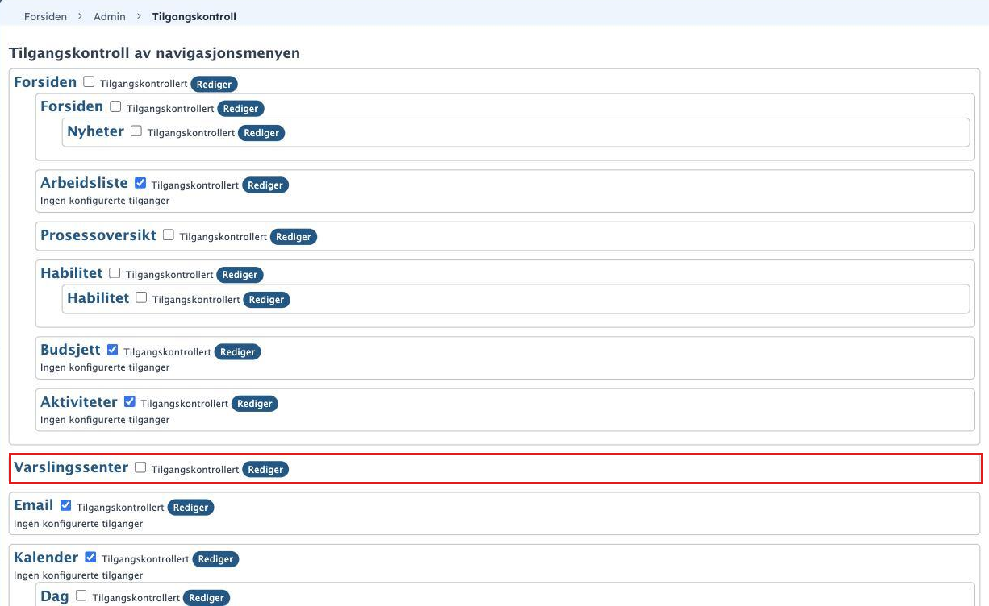Click the Nyheter title text
989x606 pixels.
pyautogui.click(x=96, y=131)
